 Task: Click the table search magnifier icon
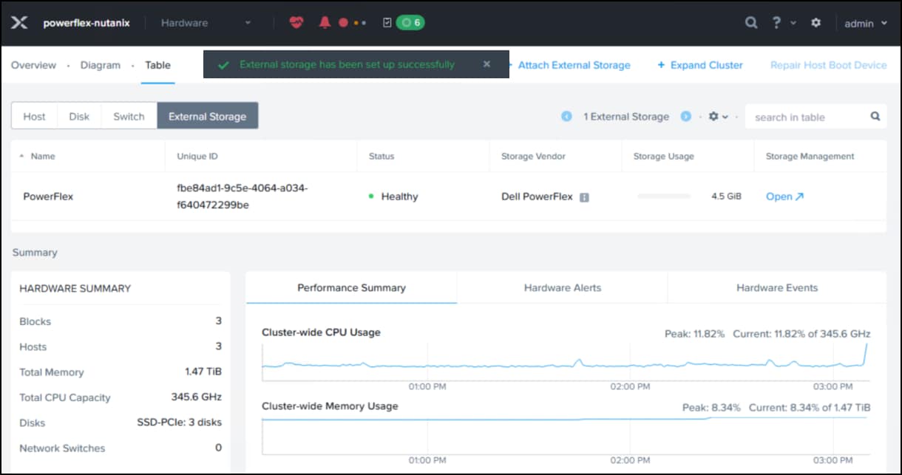pyautogui.click(x=875, y=116)
